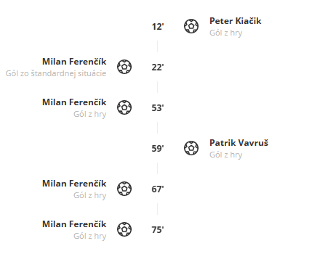Viewport: 320px width, 262px height.
Task: Click the goal ball icon at 12'
Action: click(x=191, y=26)
